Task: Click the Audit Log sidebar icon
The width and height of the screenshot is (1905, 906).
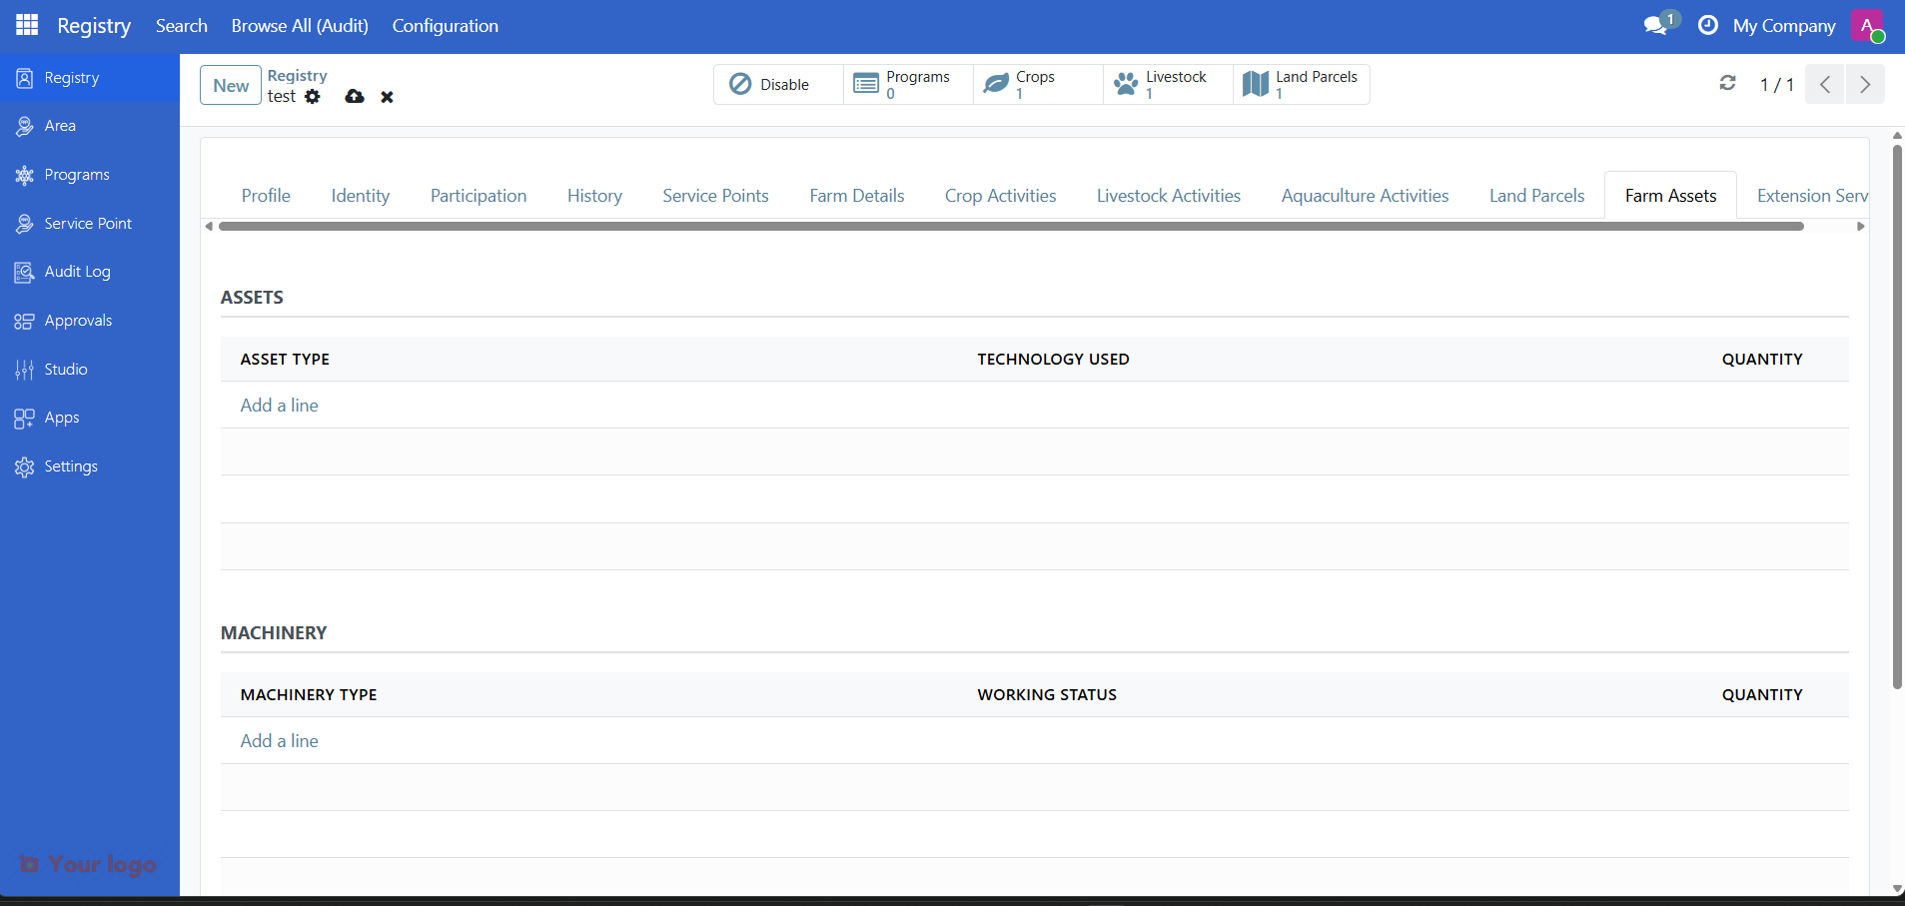Action: pos(25,272)
